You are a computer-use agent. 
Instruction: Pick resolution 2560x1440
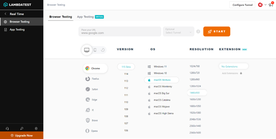pyautogui.click(x=195, y=126)
